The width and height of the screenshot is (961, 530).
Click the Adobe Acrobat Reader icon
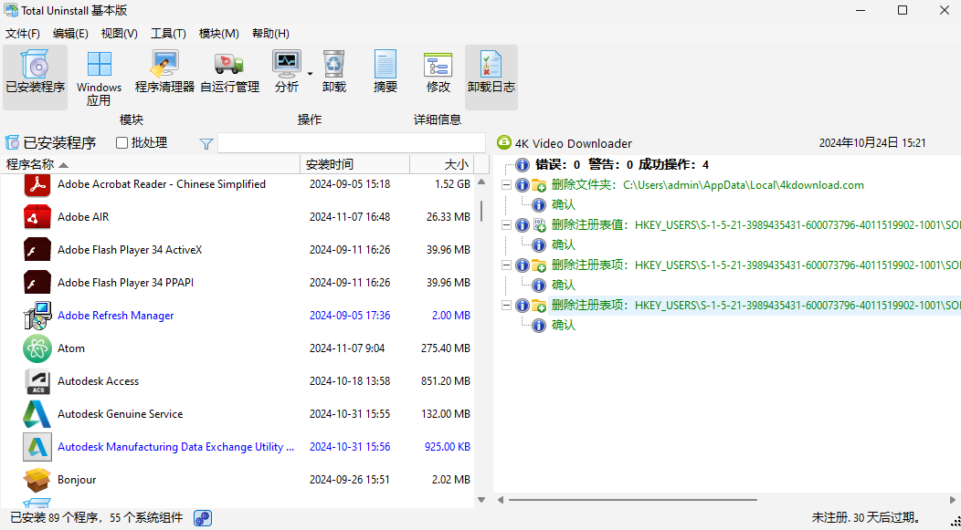(x=37, y=184)
